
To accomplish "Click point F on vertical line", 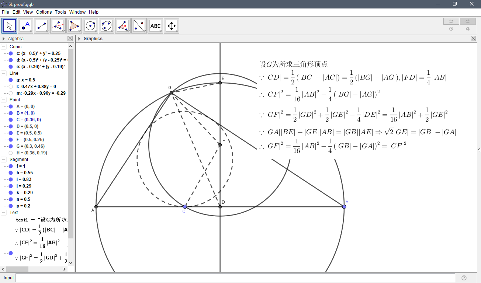I will tap(220, 145).
